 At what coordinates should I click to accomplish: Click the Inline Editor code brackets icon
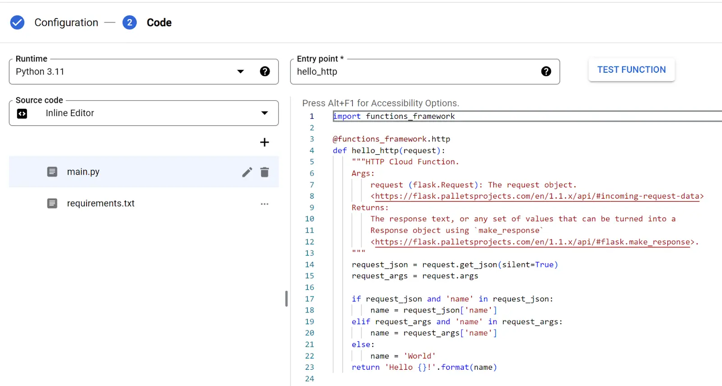[x=22, y=113]
